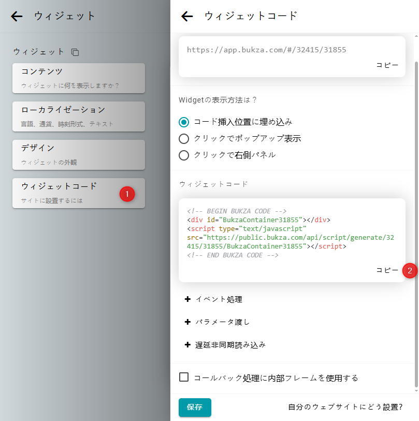Viewport: 419px width, 421px height.
Task: Open the コンテンツ menu card
Action: (79, 78)
